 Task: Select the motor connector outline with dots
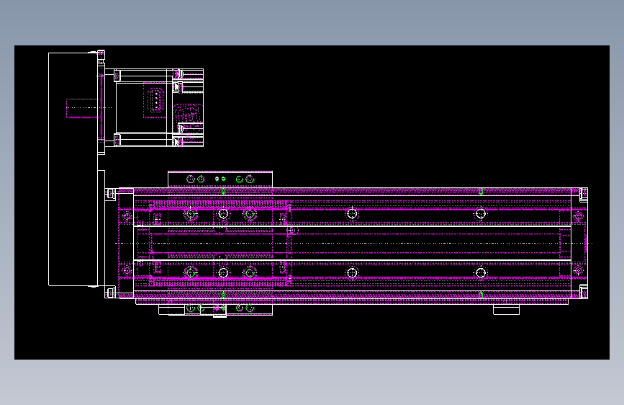155,100
